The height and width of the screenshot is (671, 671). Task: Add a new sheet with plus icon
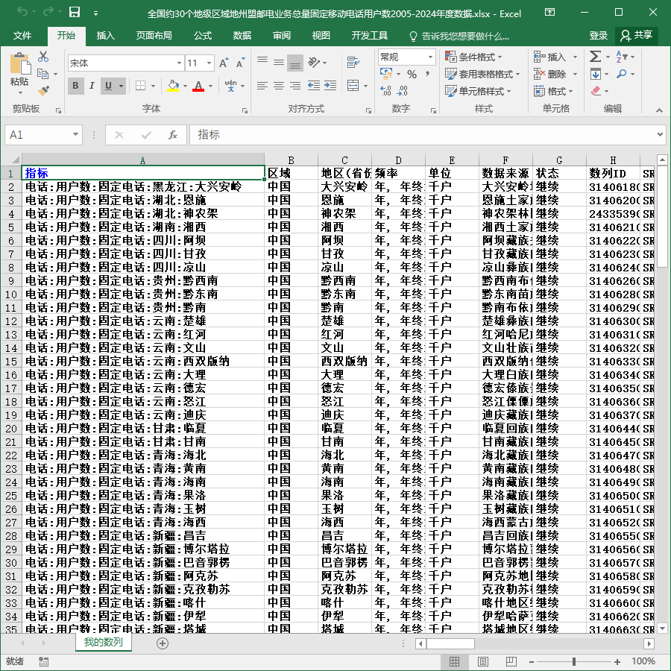pos(163,643)
